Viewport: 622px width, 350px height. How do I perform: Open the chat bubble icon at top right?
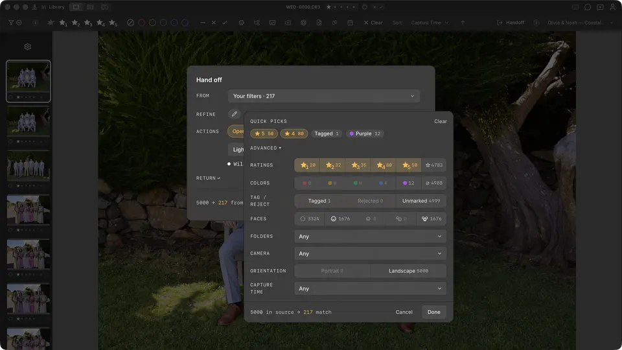(x=588, y=7)
